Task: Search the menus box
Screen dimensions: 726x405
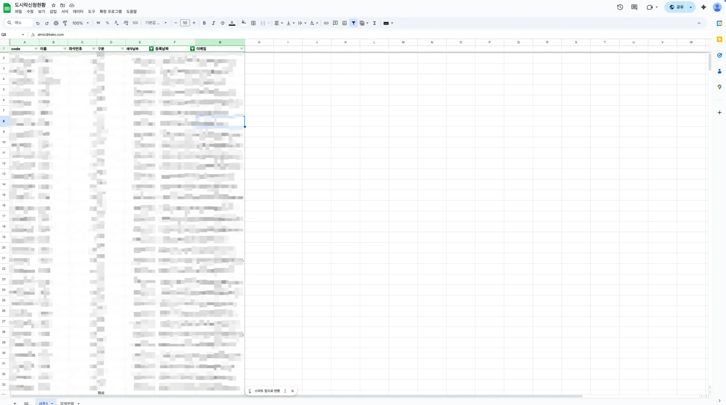Action: tap(19, 23)
